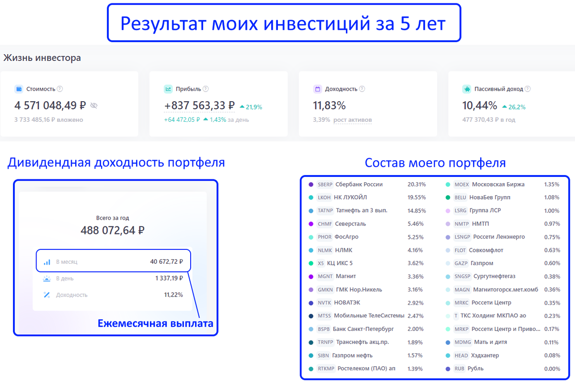Open the help tooltip next to Прибыль
Image resolution: width=575 pixels, height=386 pixels.
[206, 89]
